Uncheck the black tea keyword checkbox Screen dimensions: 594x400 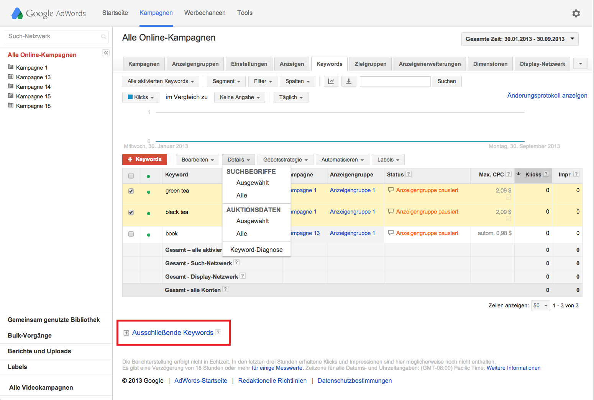click(131, 212)
